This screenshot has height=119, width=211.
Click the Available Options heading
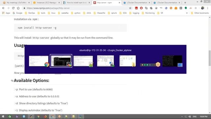(x=32, y=80)
